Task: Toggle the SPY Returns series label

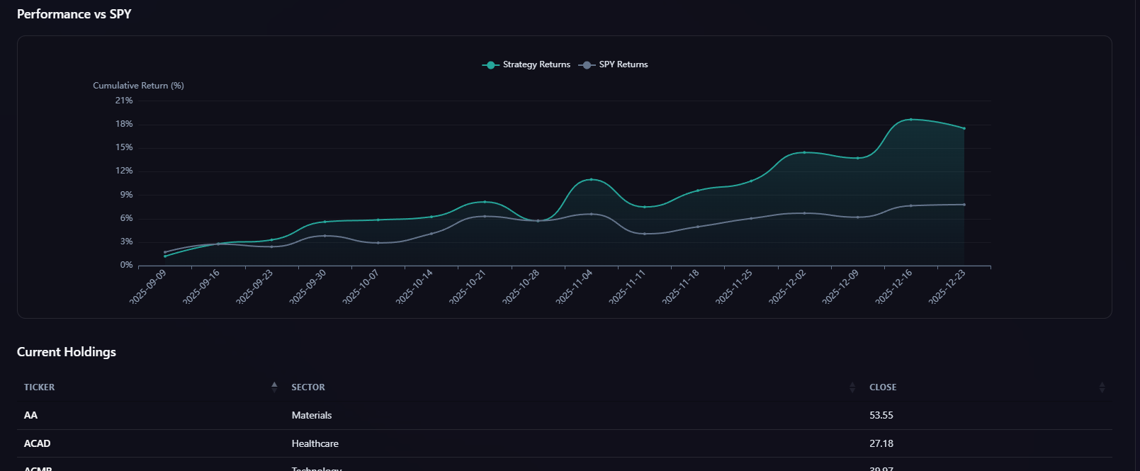Action: (x=623, y=64)
